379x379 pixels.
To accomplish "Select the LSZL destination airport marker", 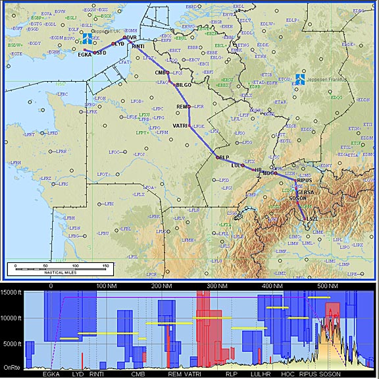I will click(305, 219).
